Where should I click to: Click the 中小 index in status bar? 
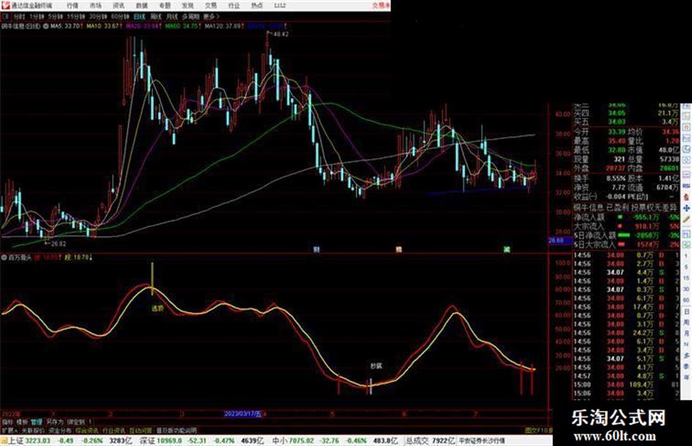pyautogui.click(x=279, y=441)
